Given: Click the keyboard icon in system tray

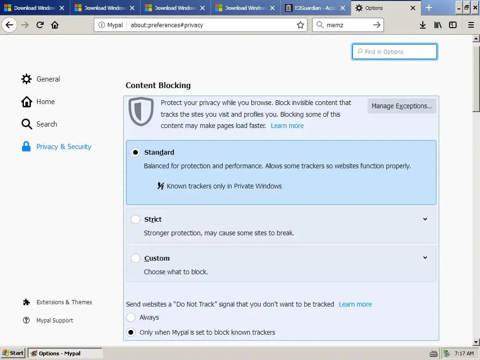Looking at the screenshot, I should pyautogui.click(x=434, y=353).
